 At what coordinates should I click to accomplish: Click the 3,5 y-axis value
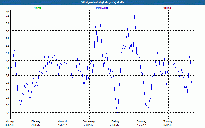coord(8,75)
